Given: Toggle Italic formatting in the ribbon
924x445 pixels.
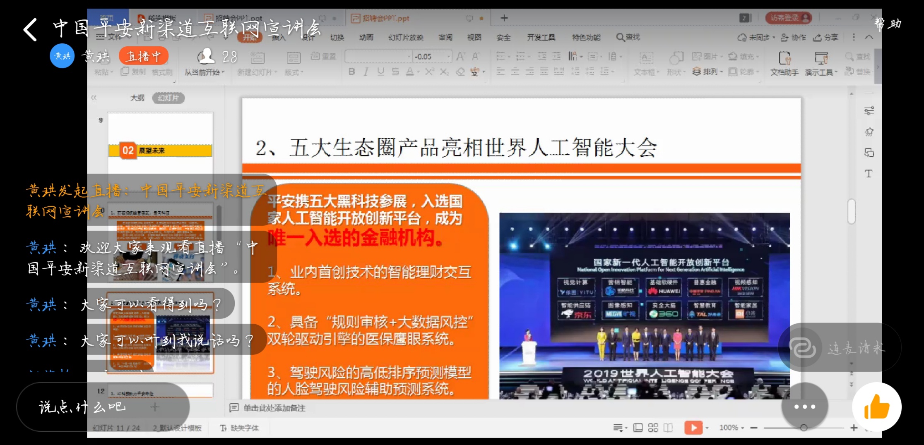Looking at the screenshot, I should (366, 72).
